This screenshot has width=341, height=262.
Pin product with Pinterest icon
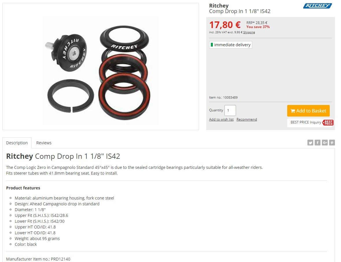[x=332, y=143]
